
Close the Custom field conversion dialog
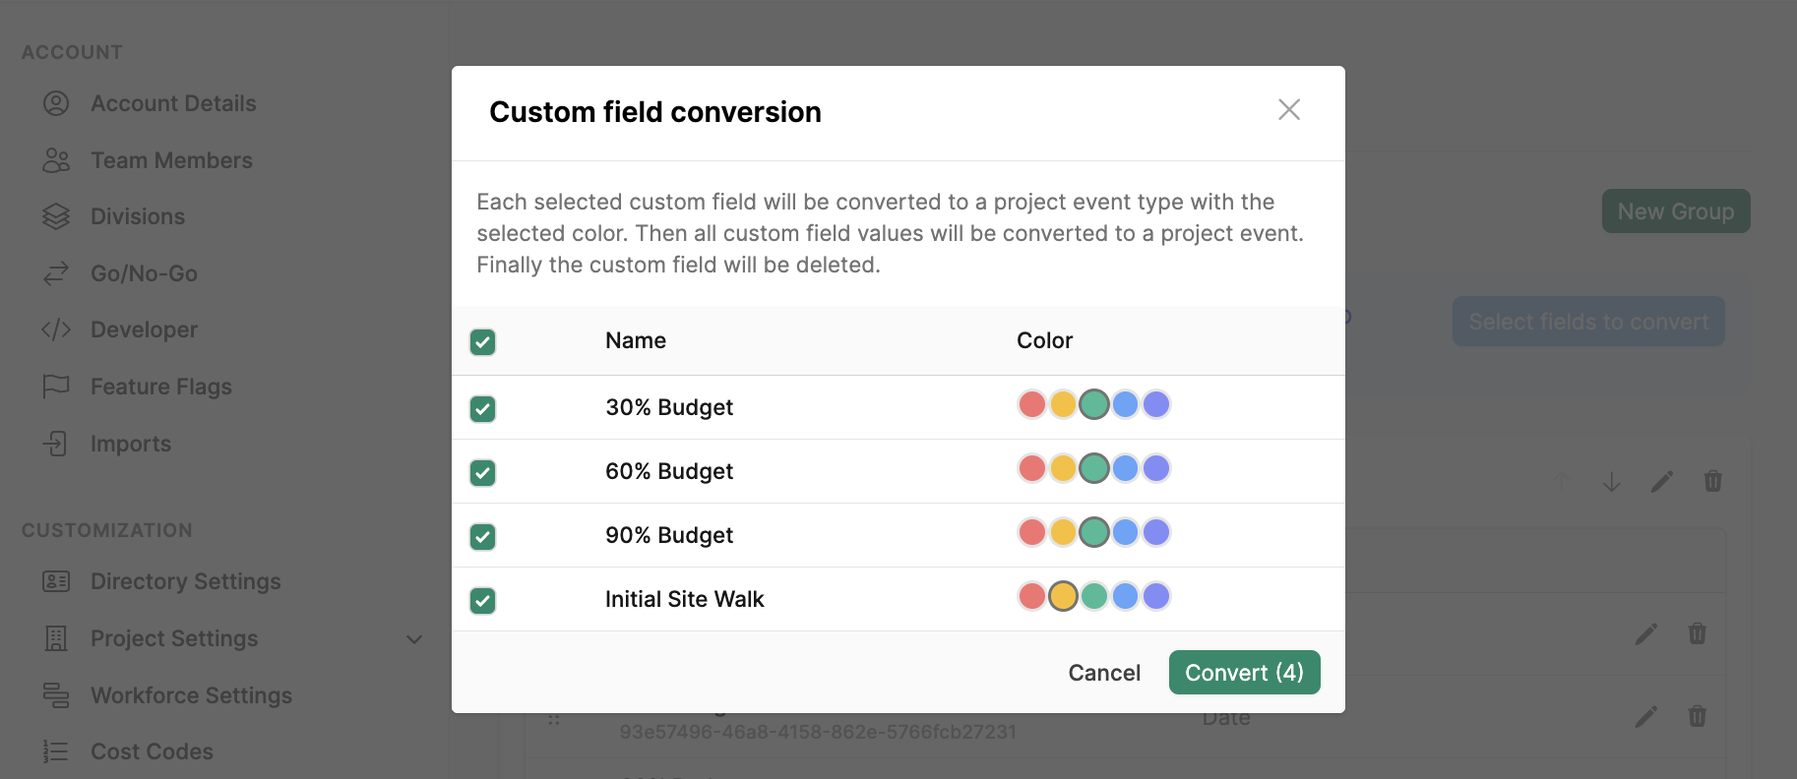[1288, 109]
